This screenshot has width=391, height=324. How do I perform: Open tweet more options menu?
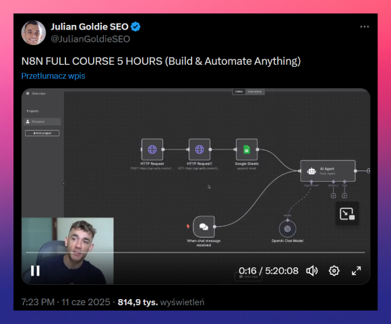[364, 27]
